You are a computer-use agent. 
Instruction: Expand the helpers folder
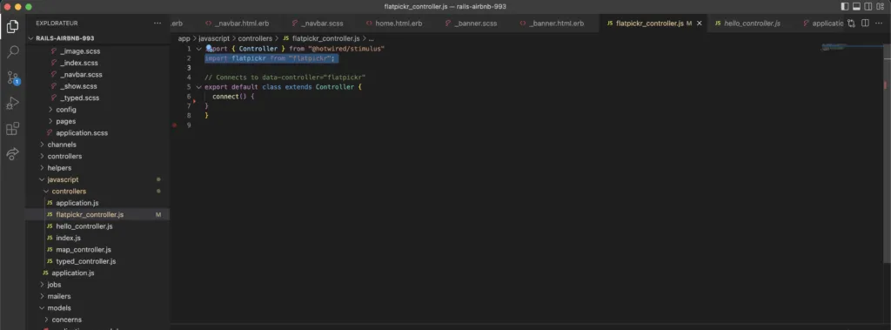click(x=60, y=168)
